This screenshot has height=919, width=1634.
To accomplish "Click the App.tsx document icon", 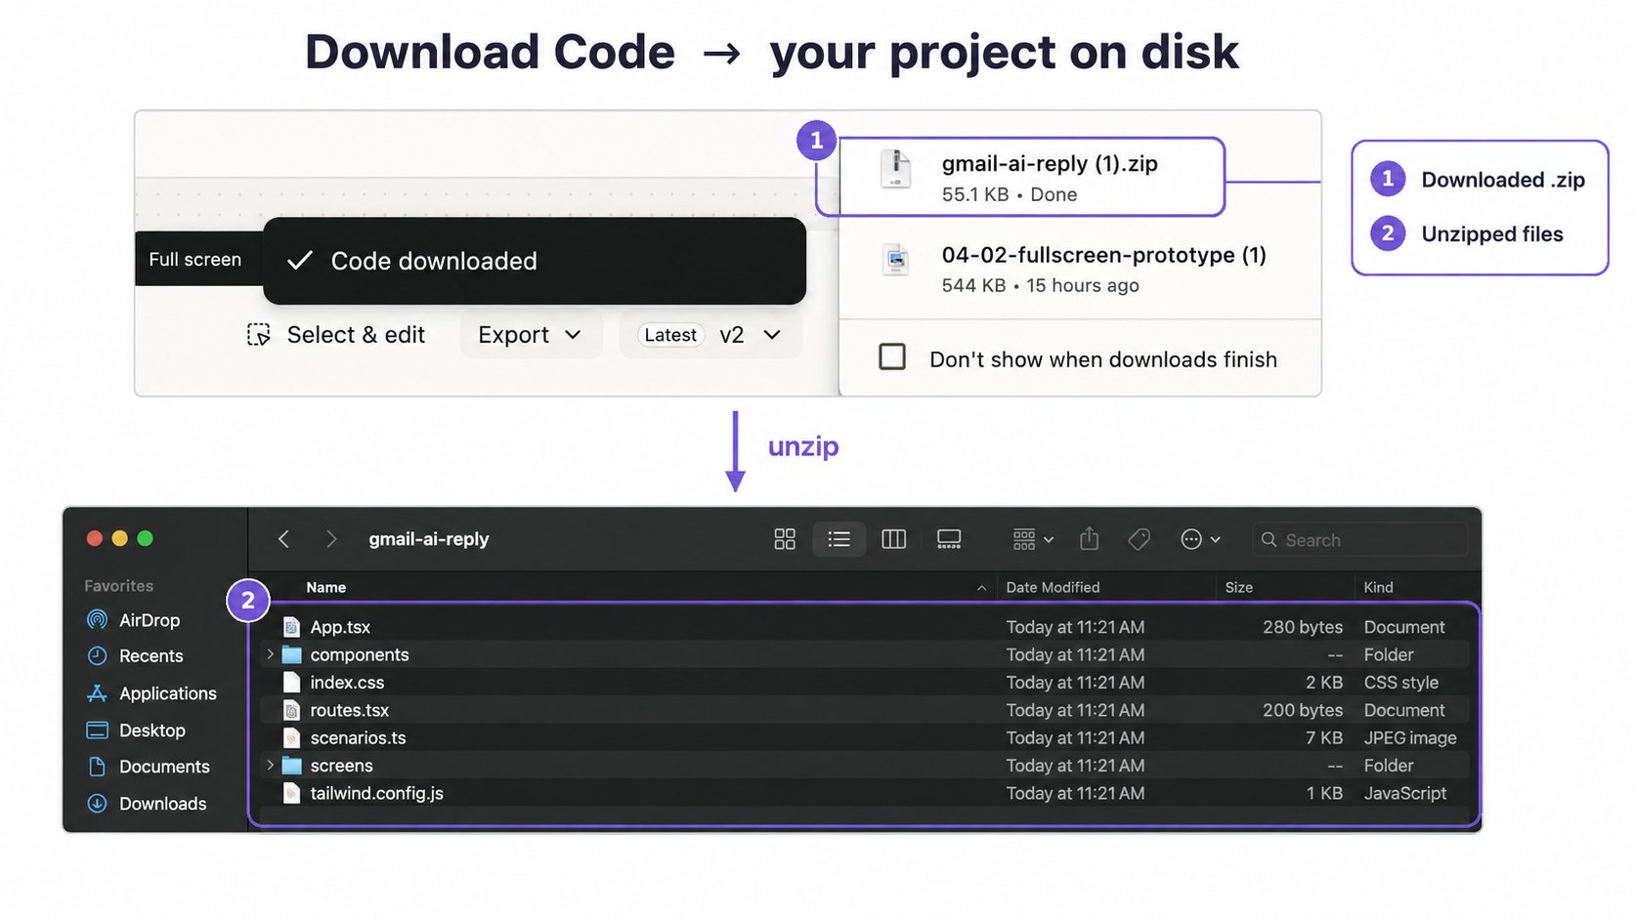I will tap(291, 627).
